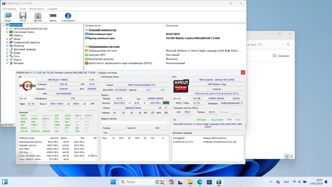Close the system summary window
332x187 pixels.
pos(243,72)
